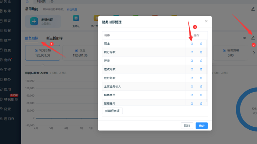
Task: Edit the 存货 row
Action: click(x=192, y=61)
